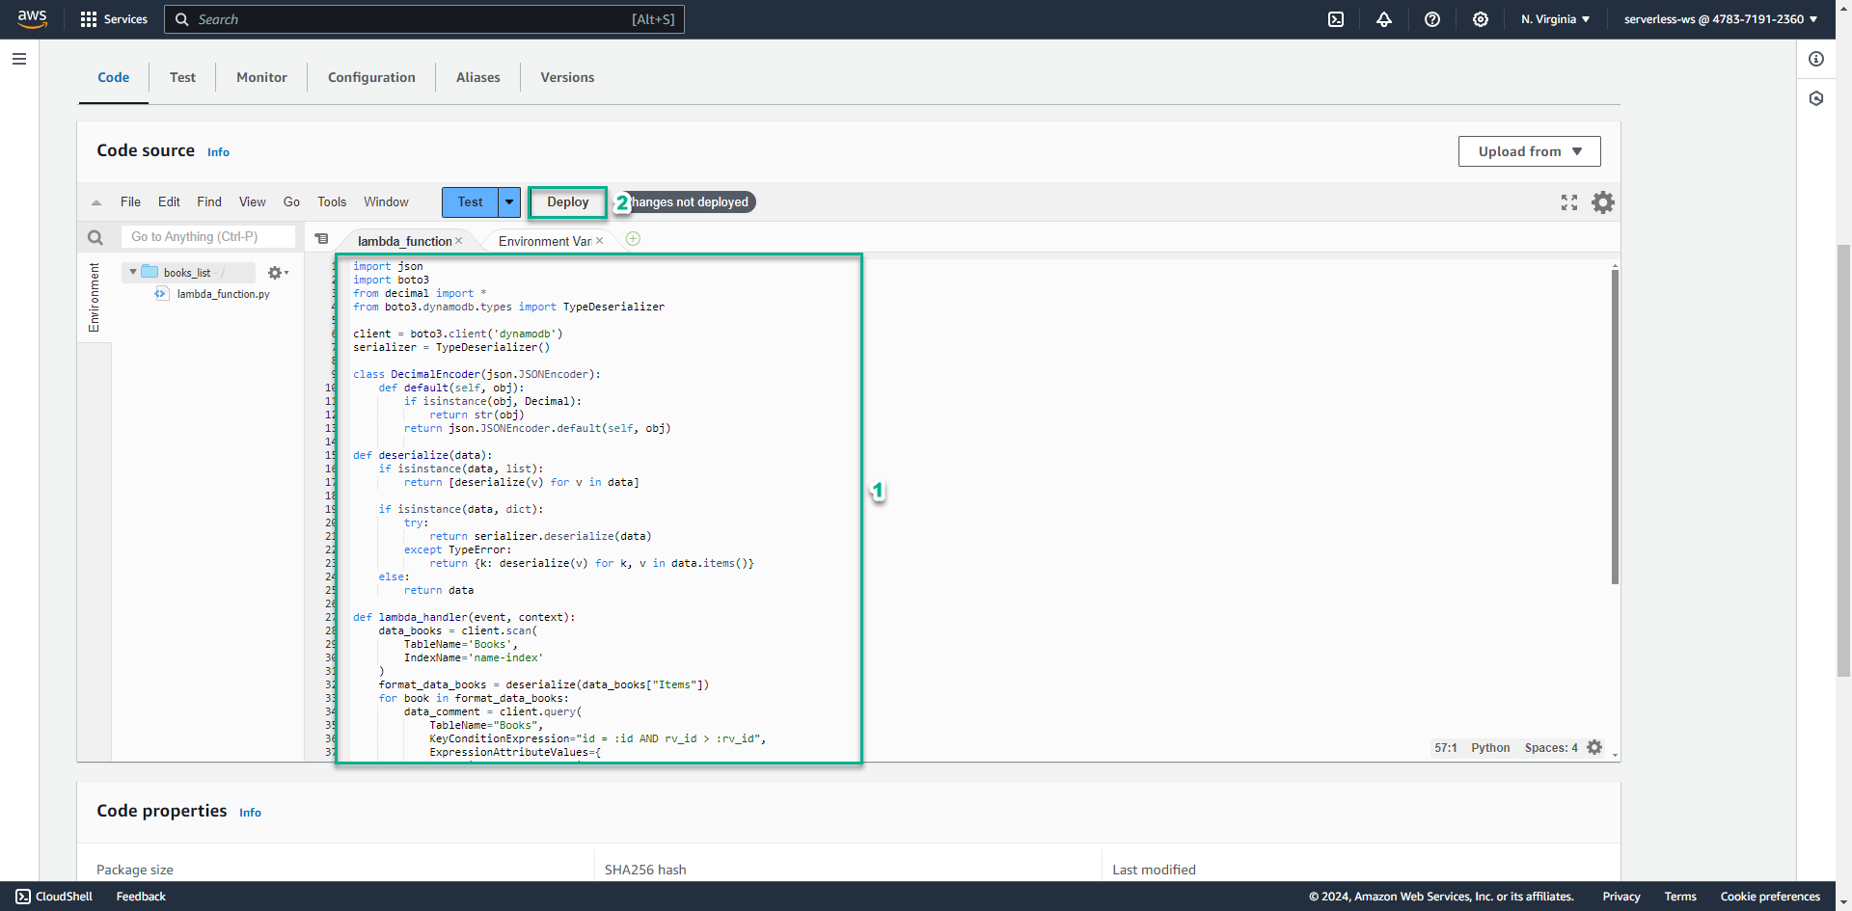The width and height of the screenshot is (1852, 911).
Task: Open the Services grid menu
Action: [114, 19]
